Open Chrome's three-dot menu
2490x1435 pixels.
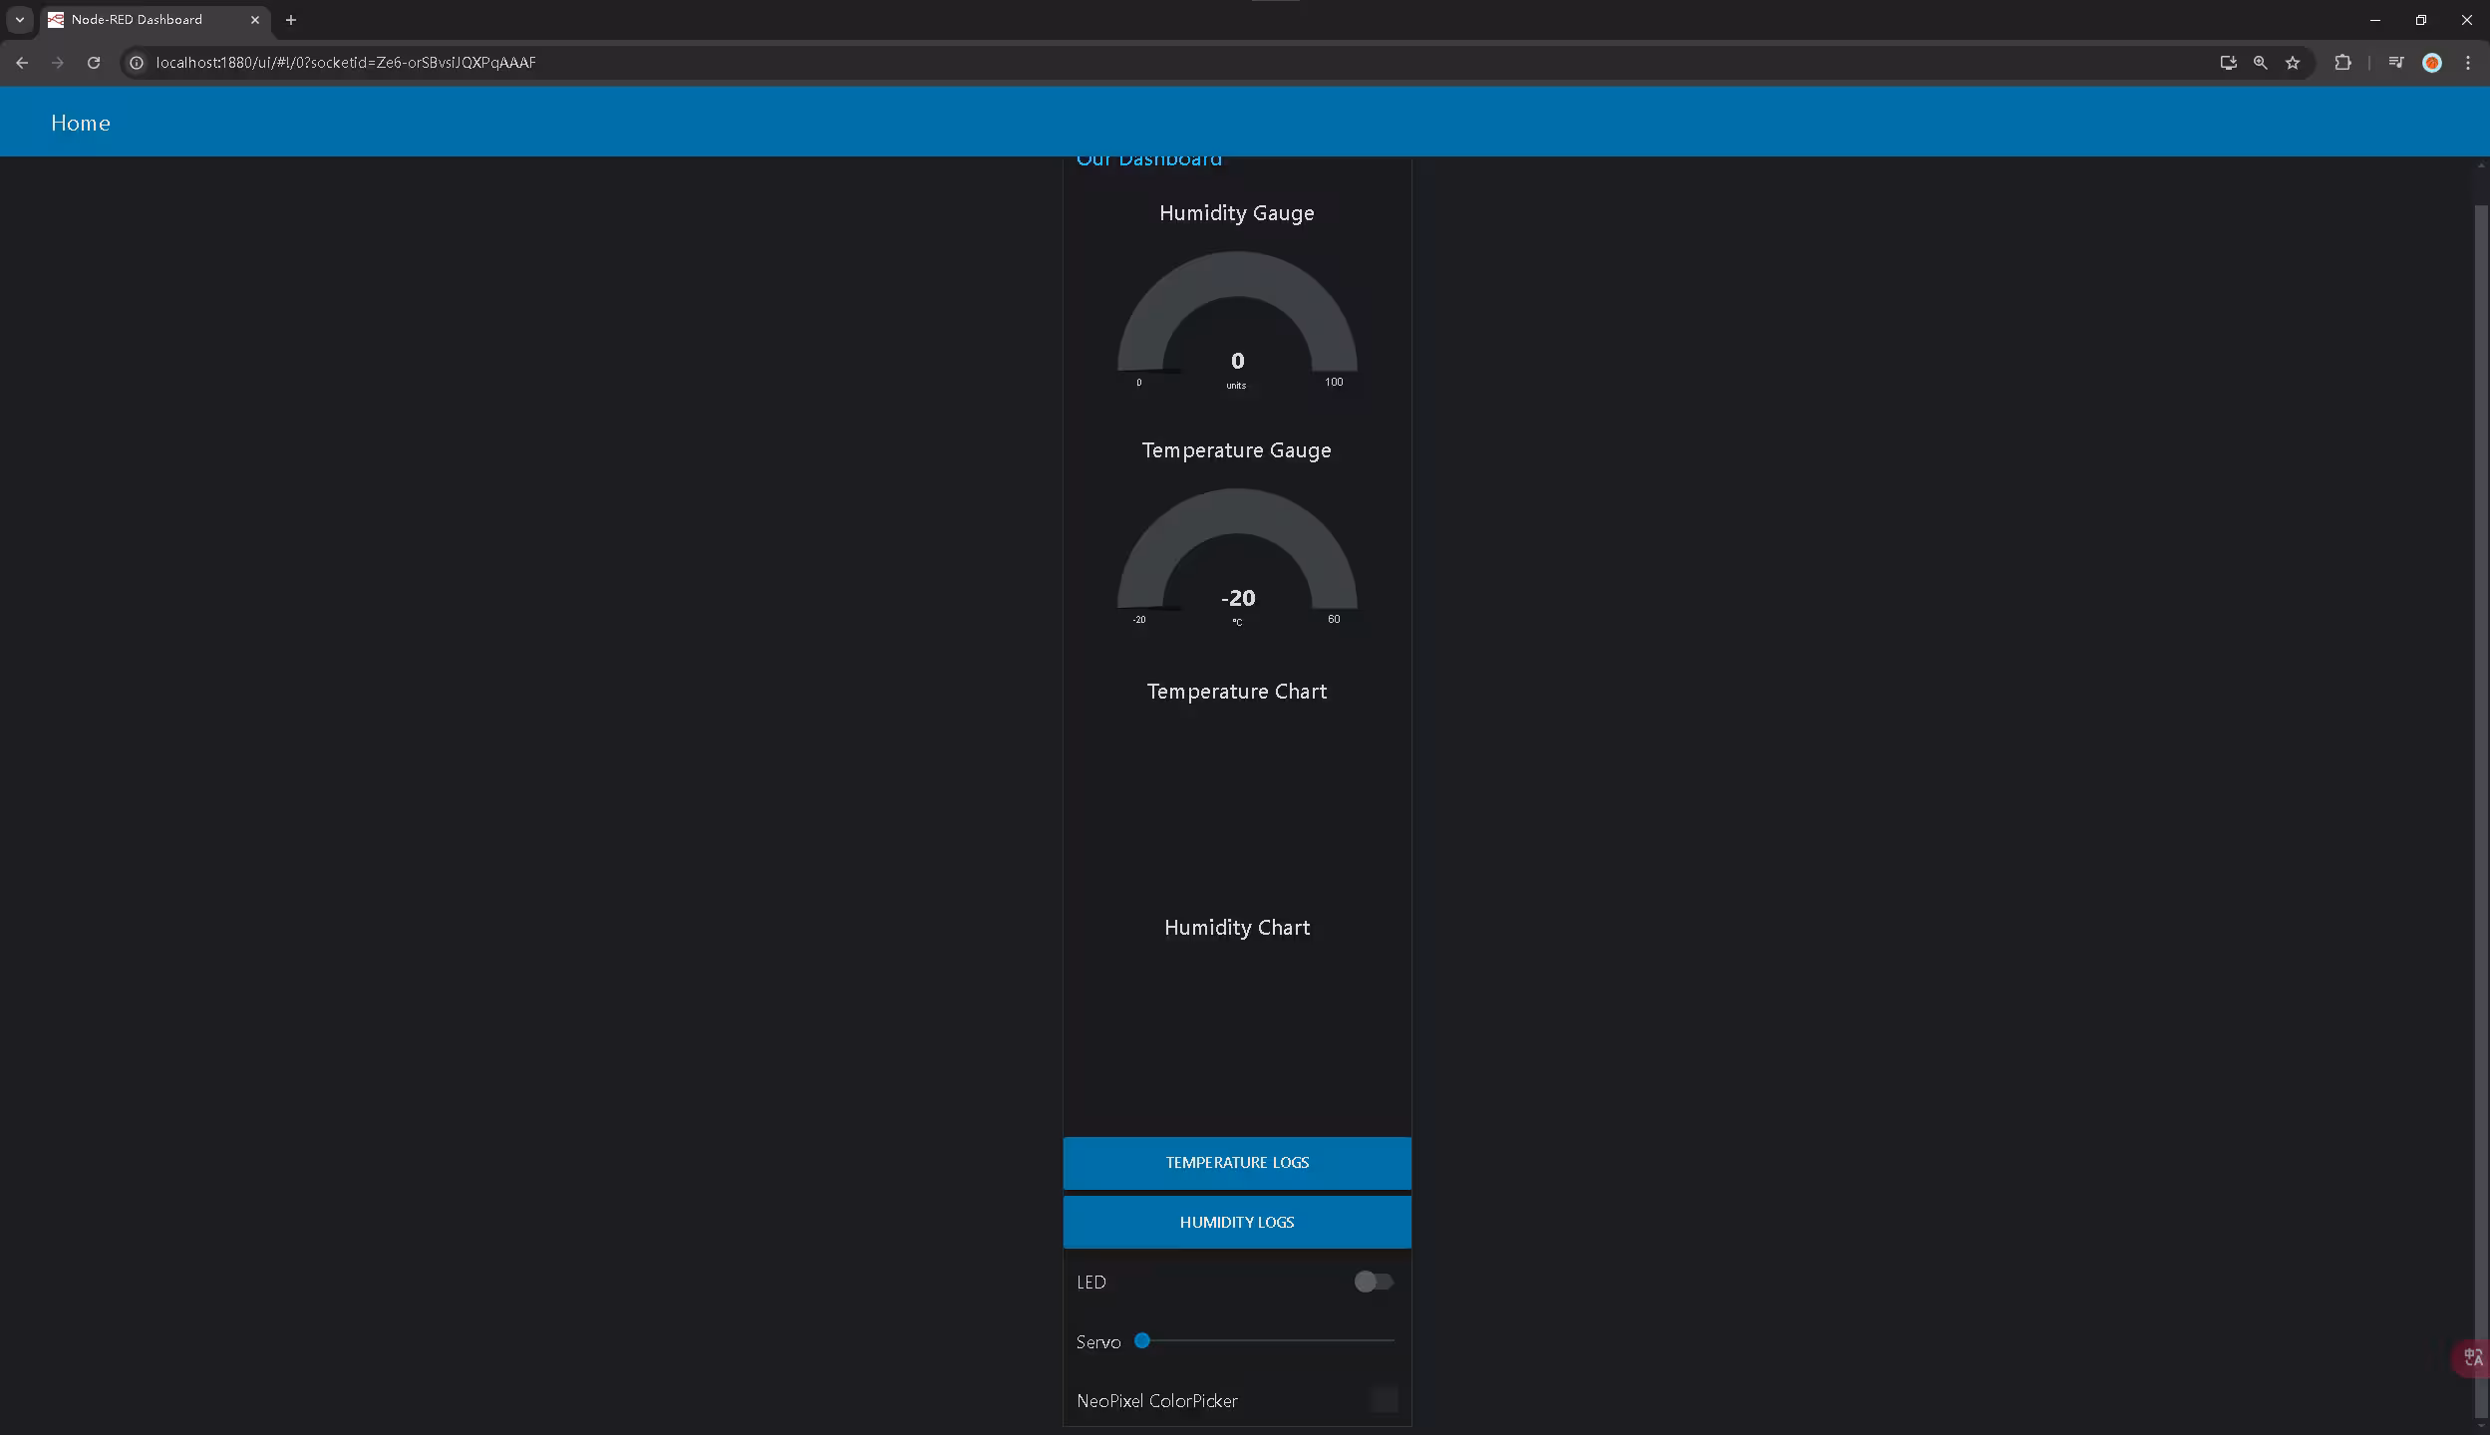2468,63
